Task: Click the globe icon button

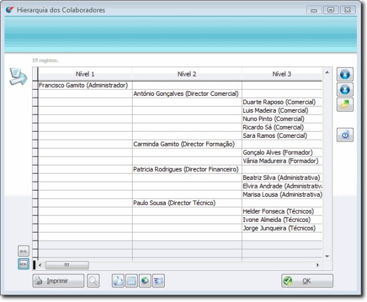Action: click(x=145, y=281)
